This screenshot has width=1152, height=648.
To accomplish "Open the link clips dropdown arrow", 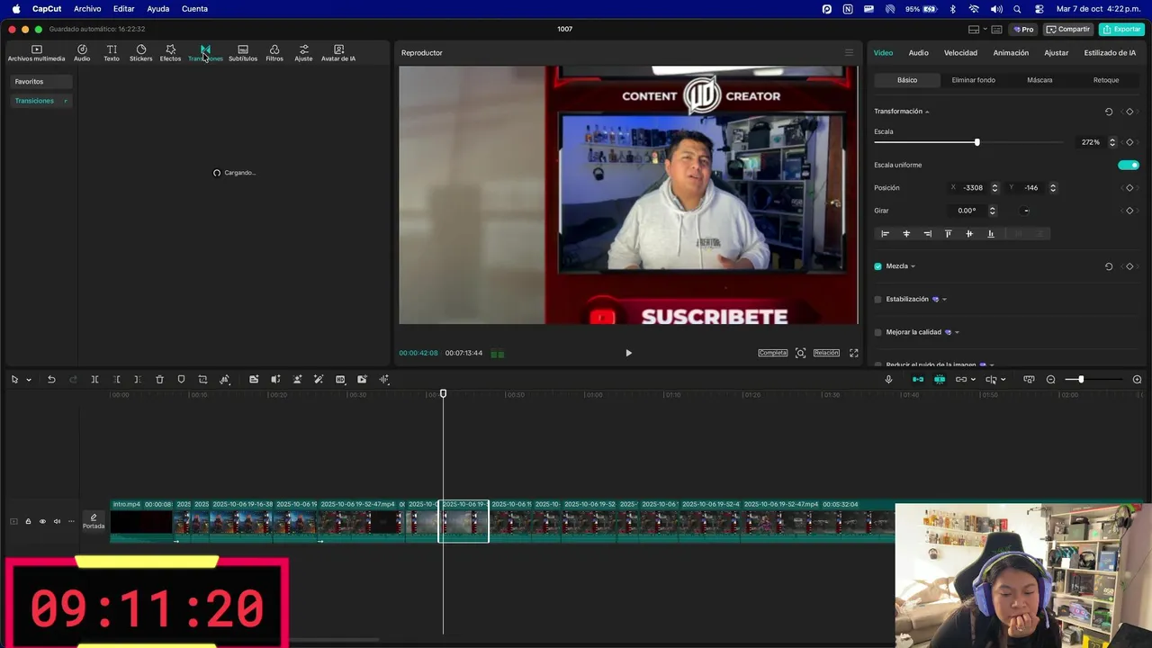I will 974,380.
